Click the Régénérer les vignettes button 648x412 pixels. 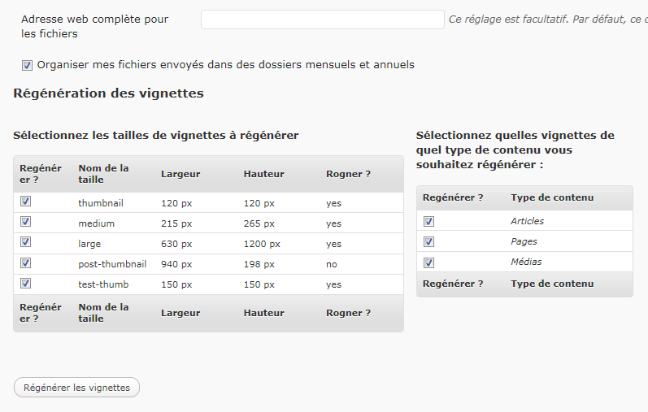tap(77, 388)
